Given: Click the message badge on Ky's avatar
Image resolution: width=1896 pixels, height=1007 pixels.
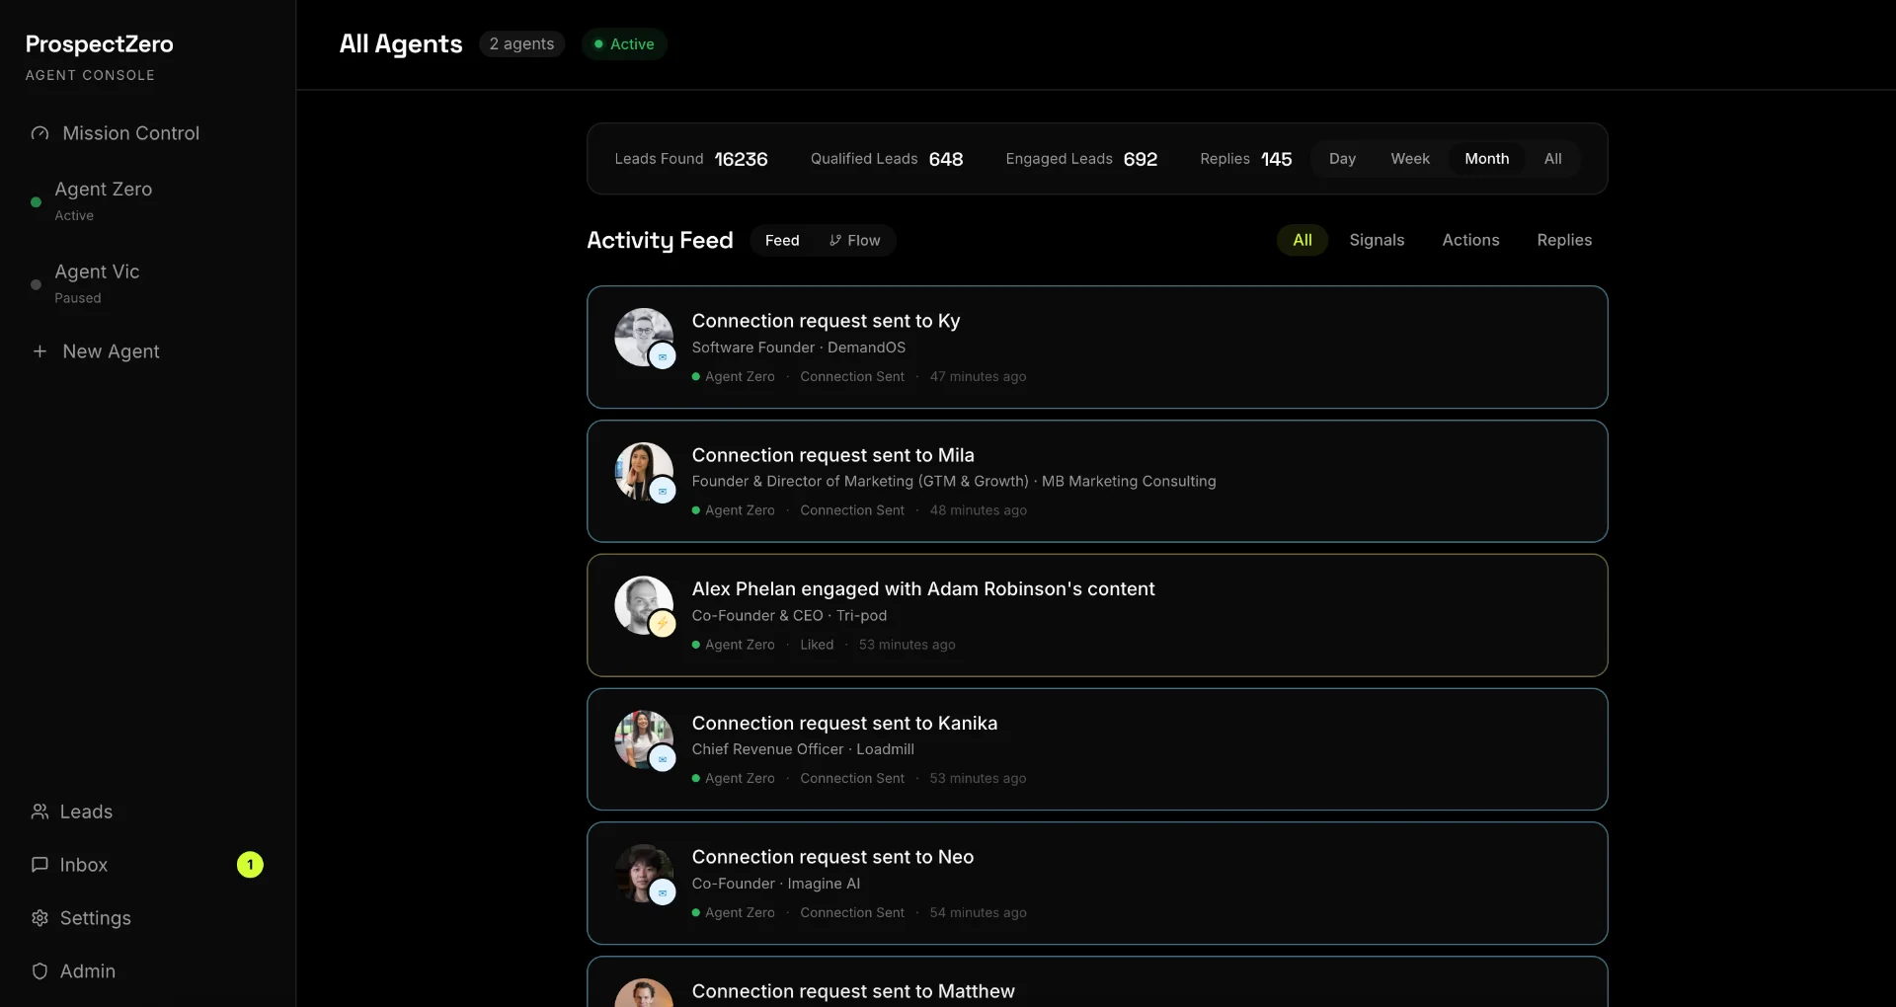Looking at the screenshot, I should point(663,356).
